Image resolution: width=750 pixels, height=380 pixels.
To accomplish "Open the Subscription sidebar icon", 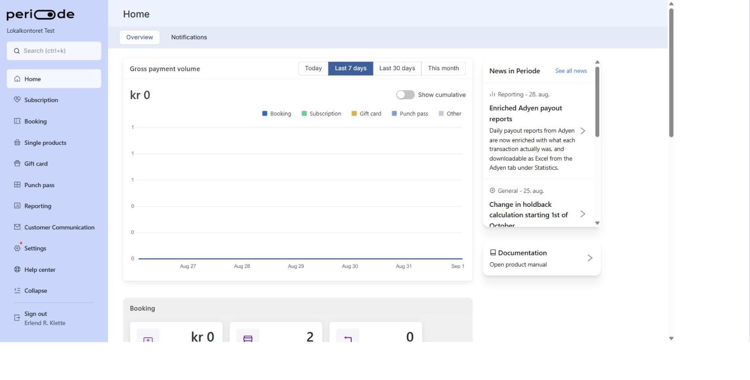I will point(17,100).
